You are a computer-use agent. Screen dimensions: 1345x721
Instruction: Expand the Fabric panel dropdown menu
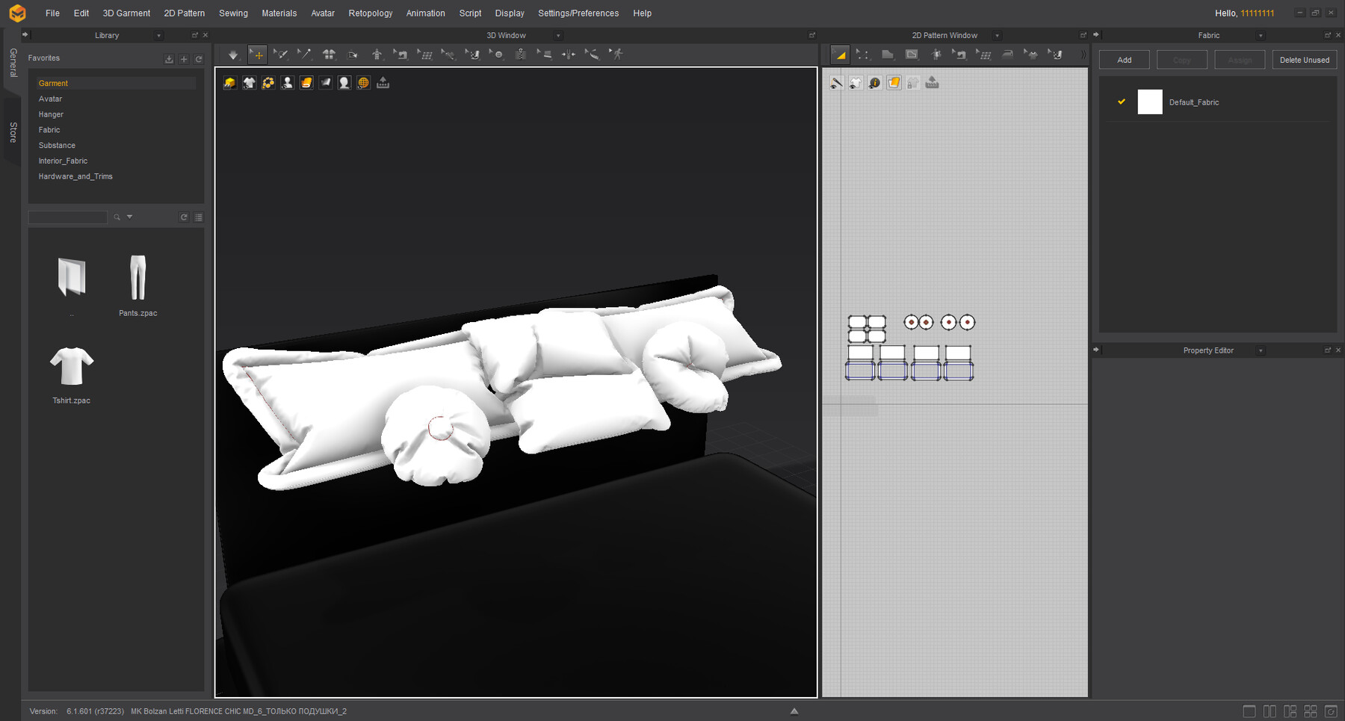click(1260, 35)
